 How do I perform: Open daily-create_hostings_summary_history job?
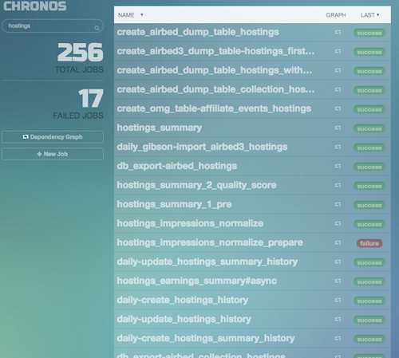pos(206,338)
